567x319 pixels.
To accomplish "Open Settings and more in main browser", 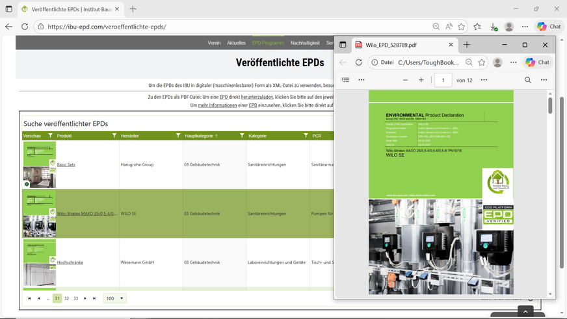I will click(x=525, y=27).
